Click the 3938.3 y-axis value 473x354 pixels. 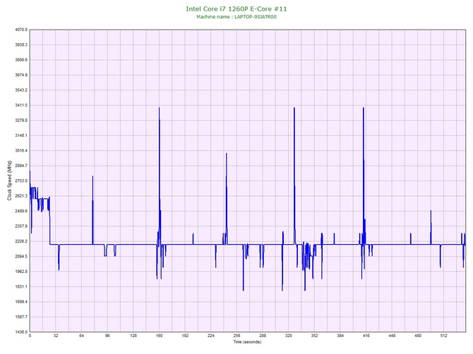(x=21, y=45)
